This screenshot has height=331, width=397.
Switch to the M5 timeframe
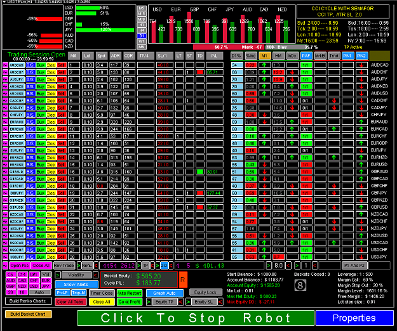tap(142, 8)
